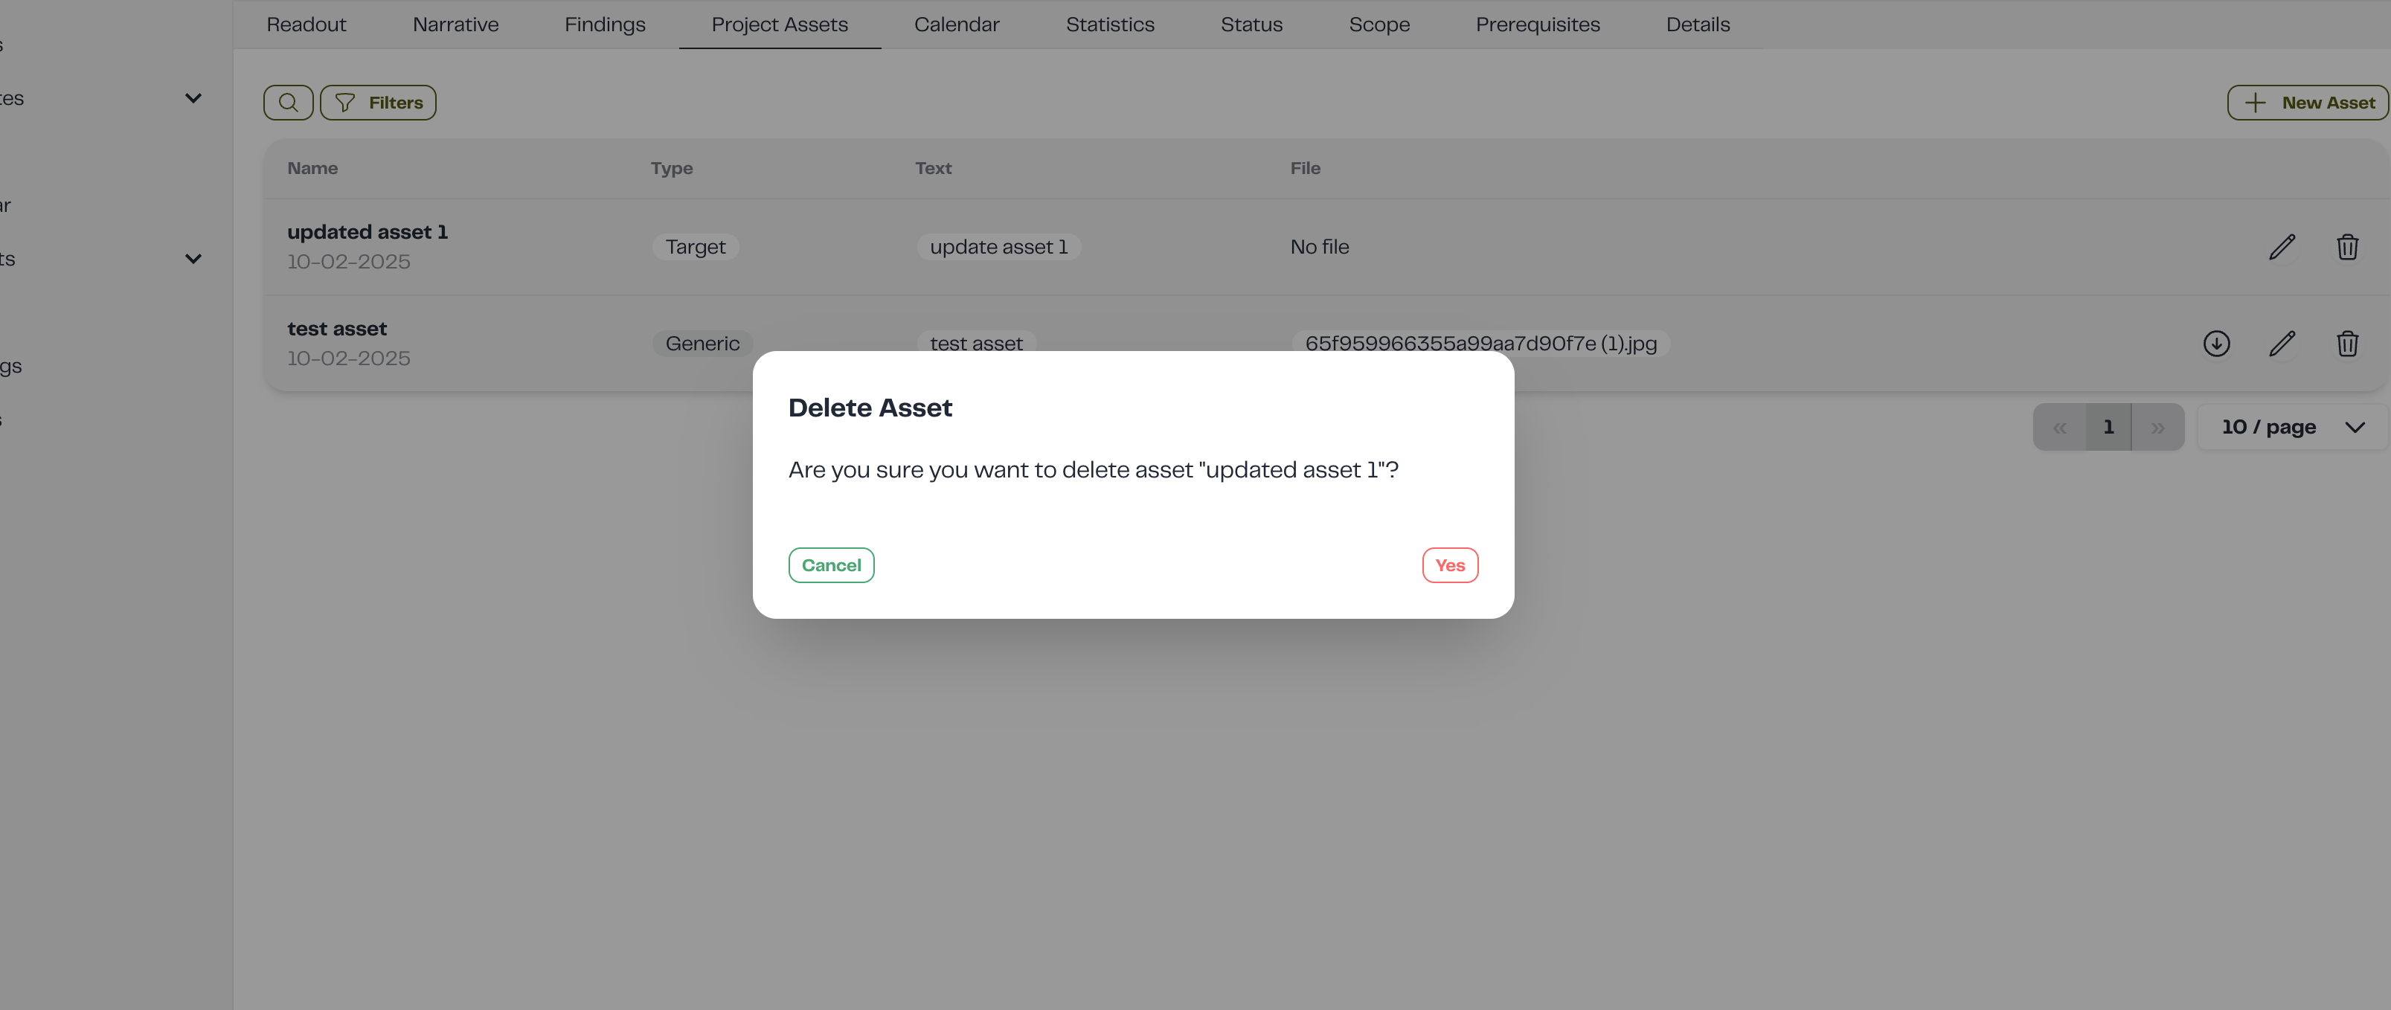Click the 'No file' cell
This screenshot has height=1010, width=2391.
click(x=1320, y=247)
